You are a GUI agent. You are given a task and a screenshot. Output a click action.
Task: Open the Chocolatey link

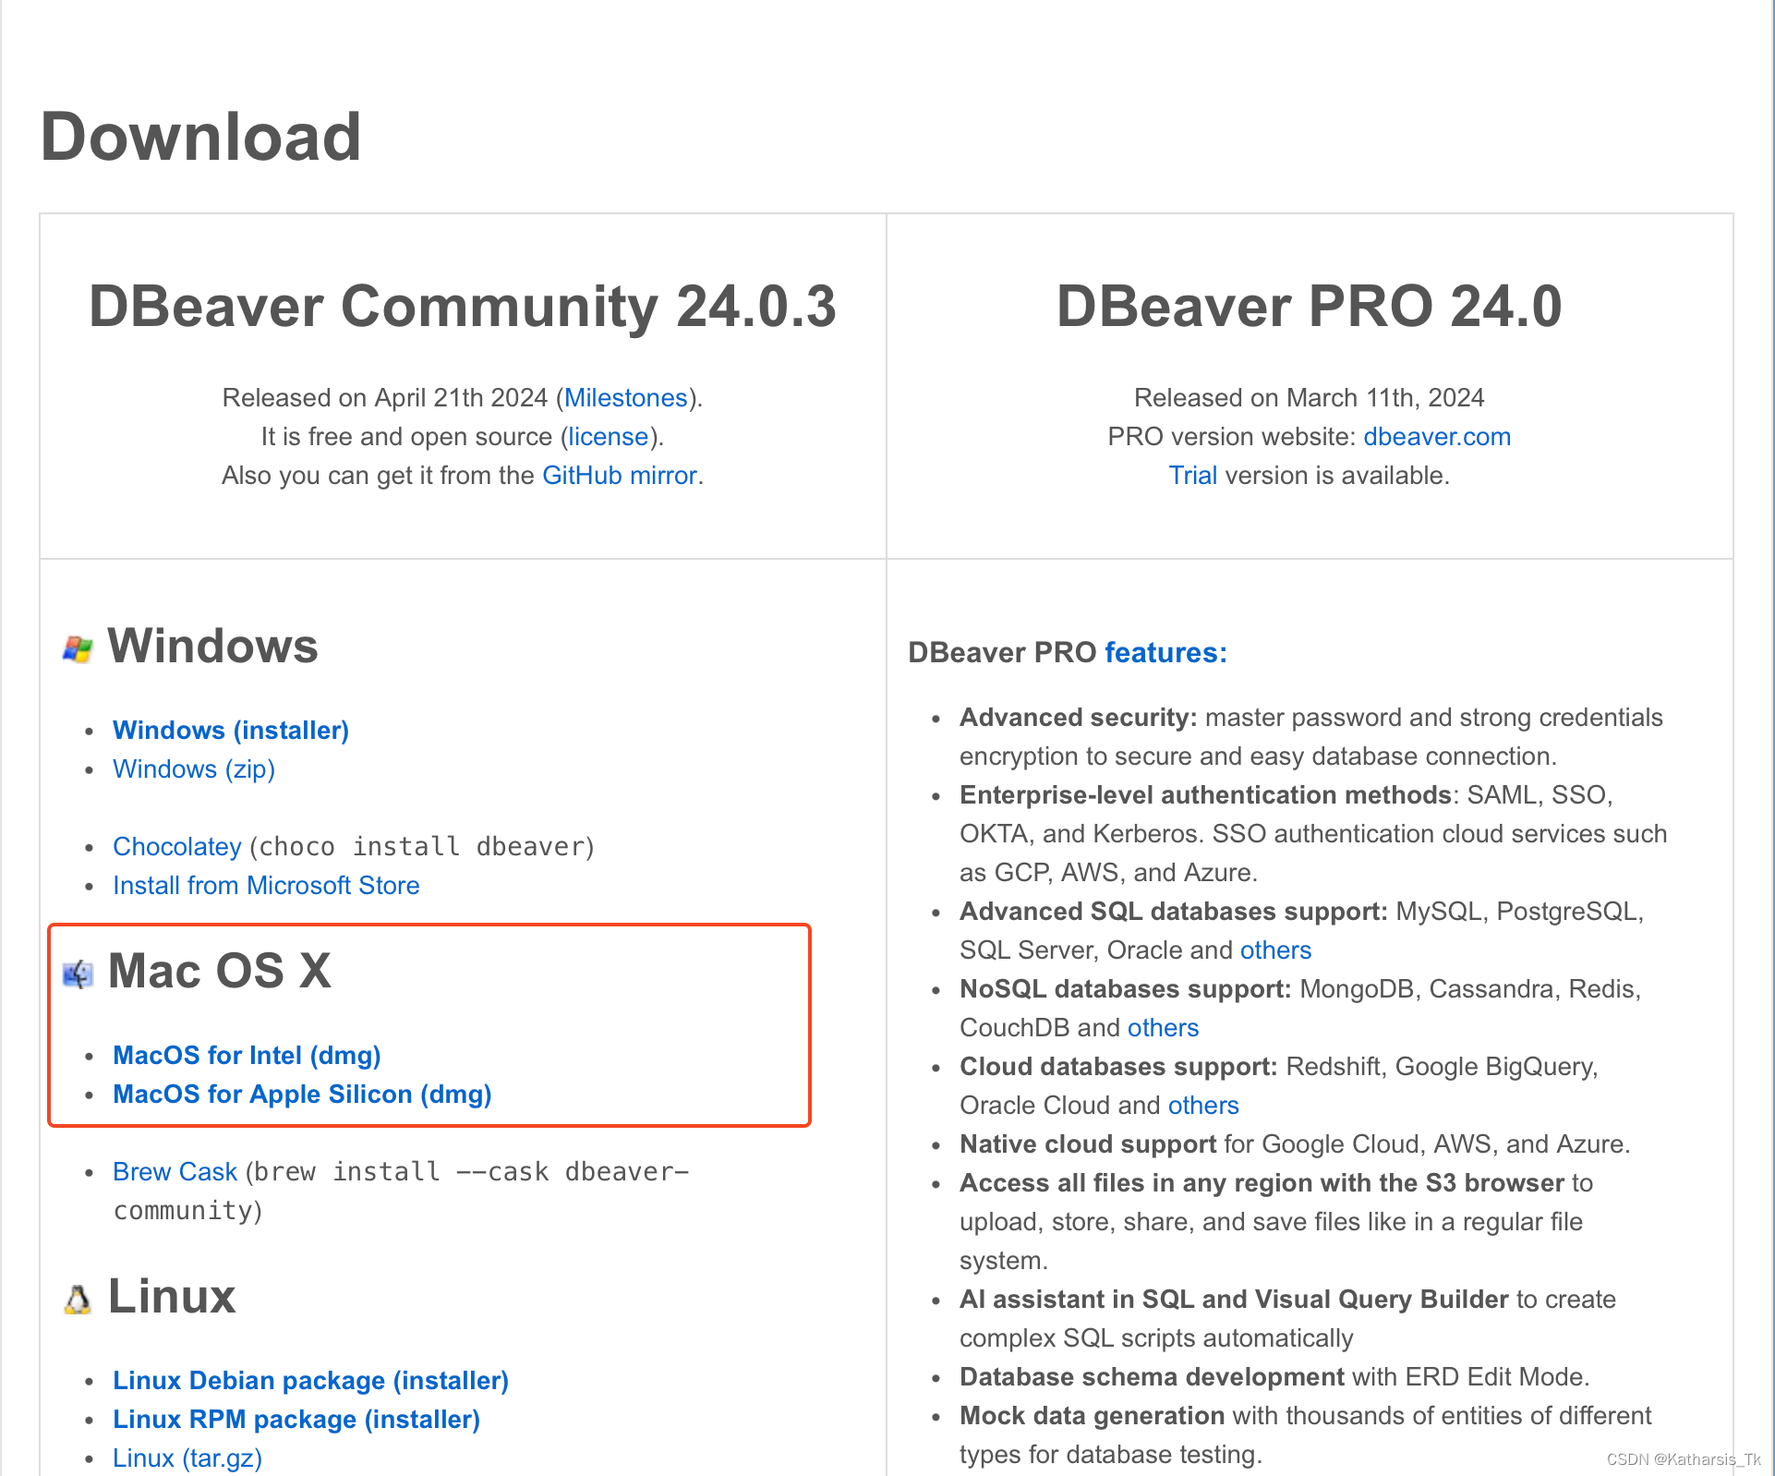176,846
